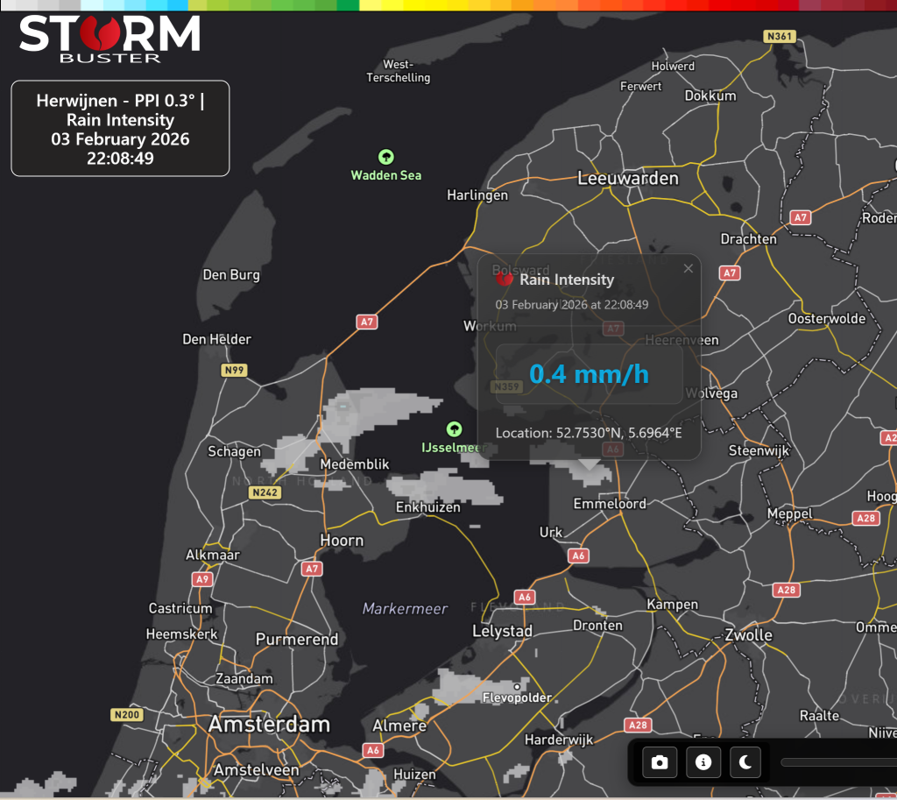Click the Storm Buster logo
This screenshot has height=800, width=897.
click(x=109, y=39)
